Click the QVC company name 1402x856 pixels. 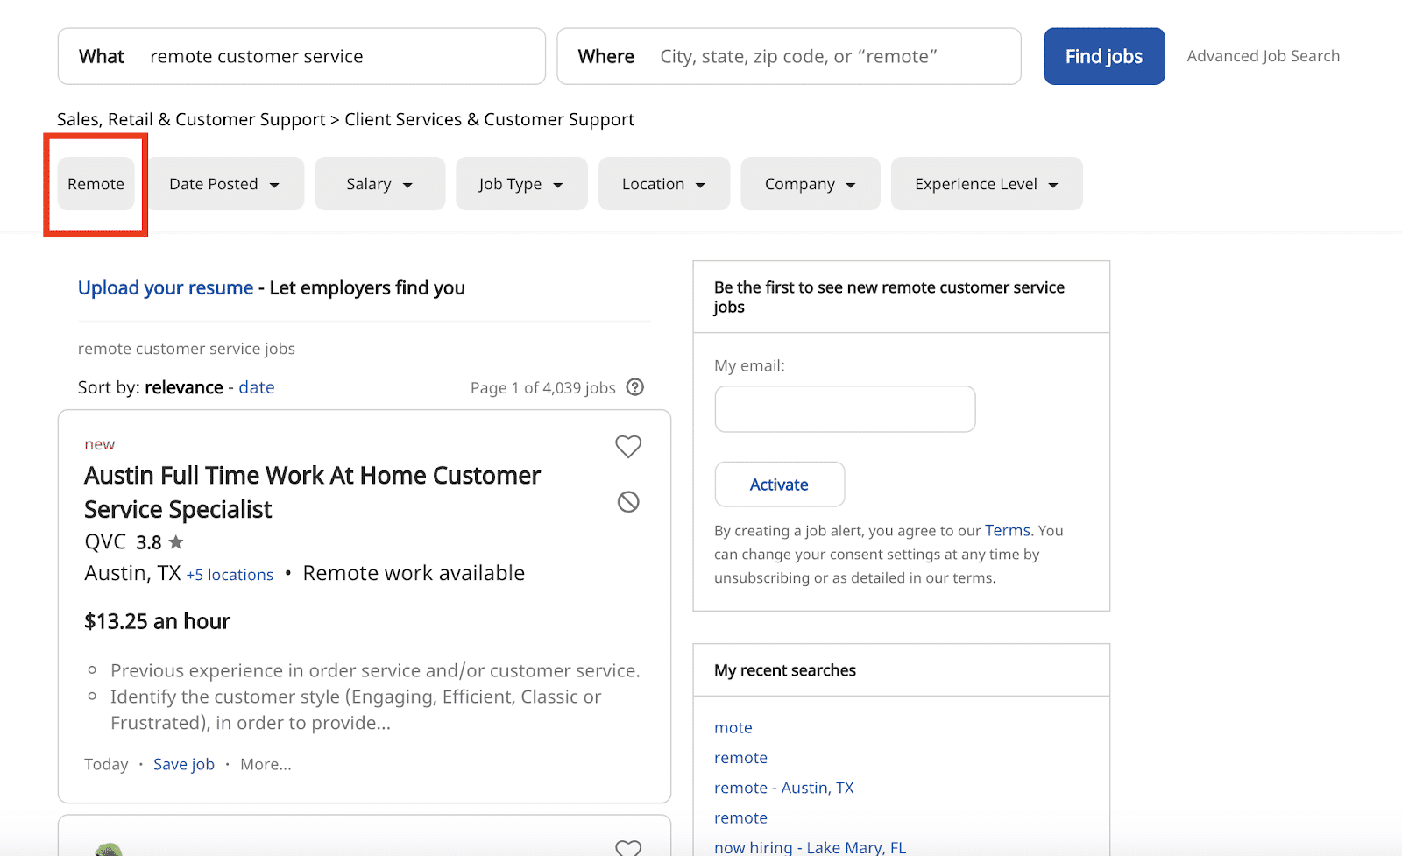point(105,541)
